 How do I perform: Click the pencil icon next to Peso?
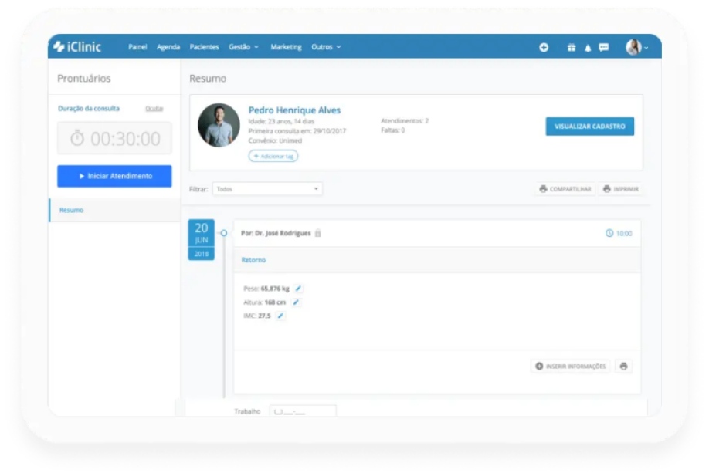pyautogui.click(x=298, y=289)
